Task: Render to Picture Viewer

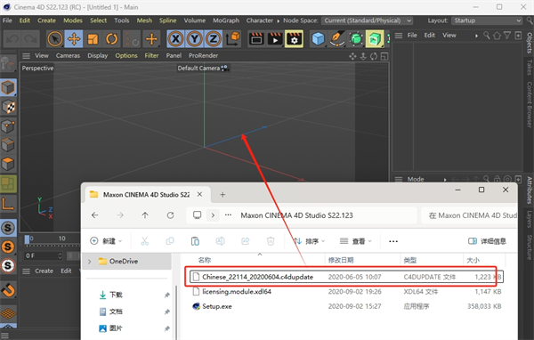Action: [275, 39]
